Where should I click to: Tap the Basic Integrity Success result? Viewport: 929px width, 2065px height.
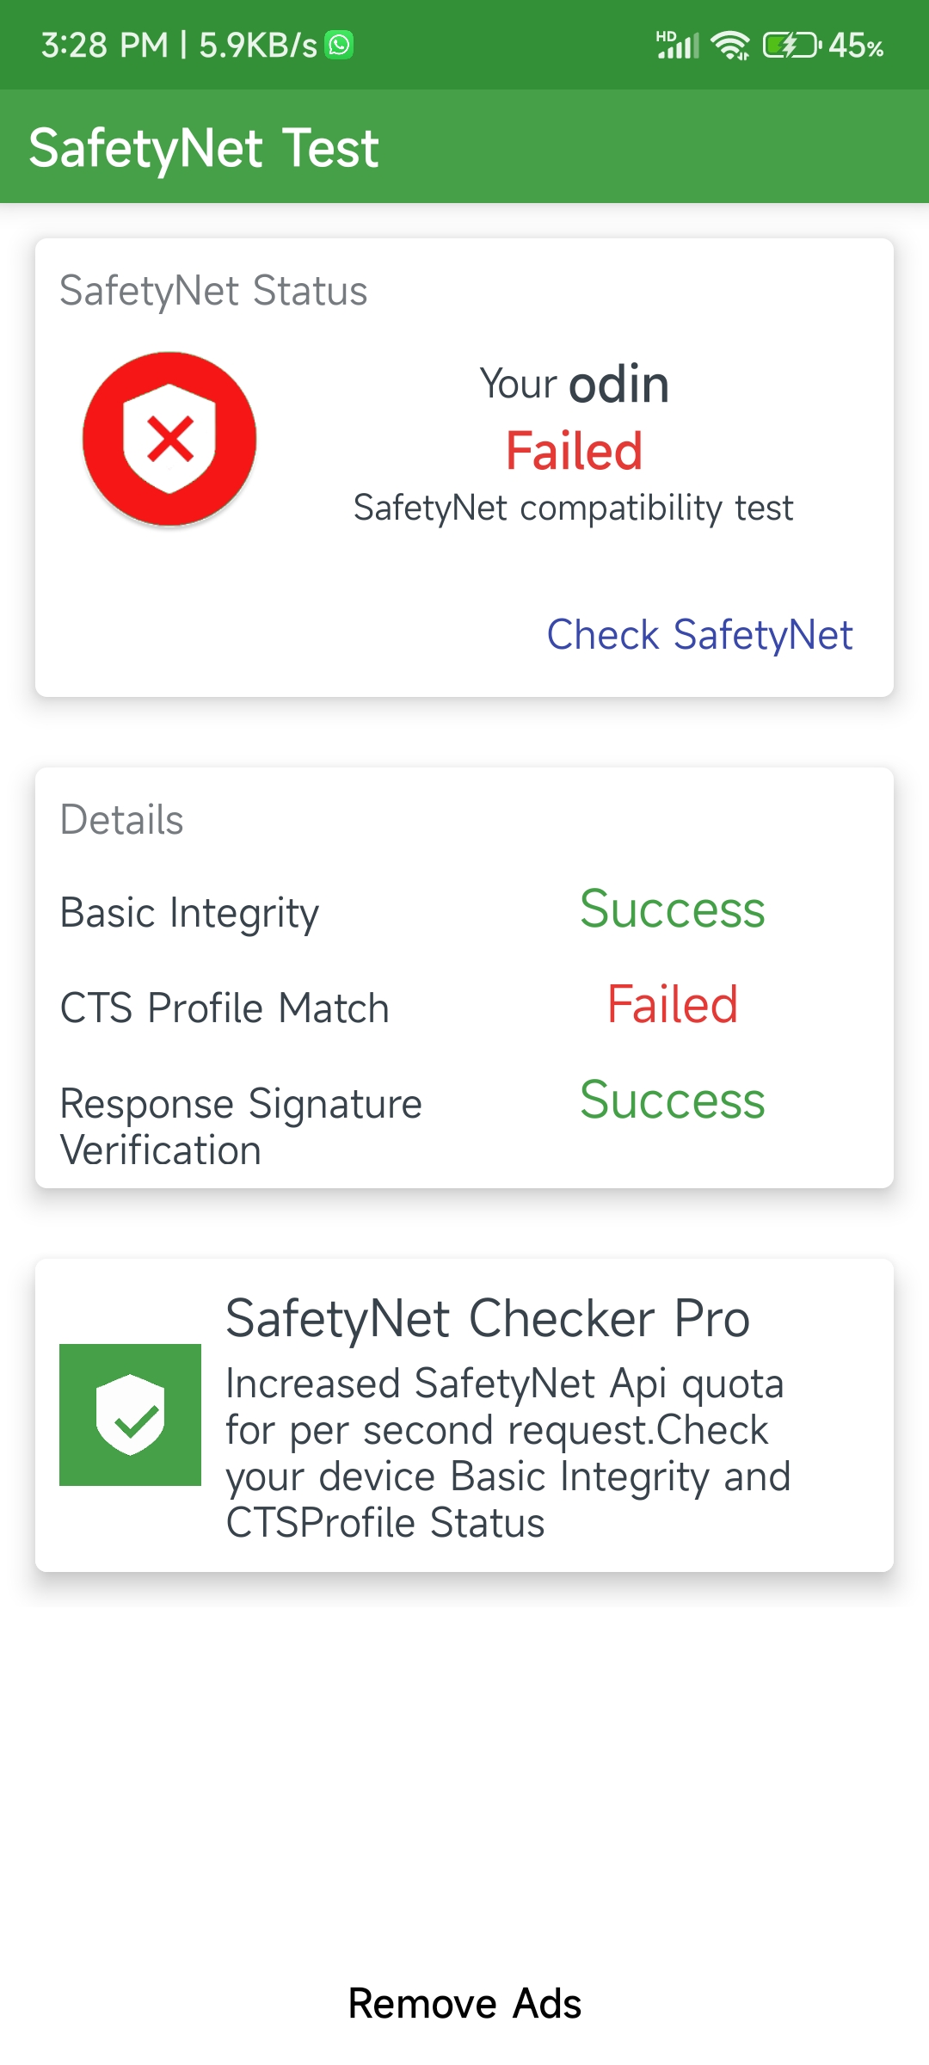[x=672, y=909]
